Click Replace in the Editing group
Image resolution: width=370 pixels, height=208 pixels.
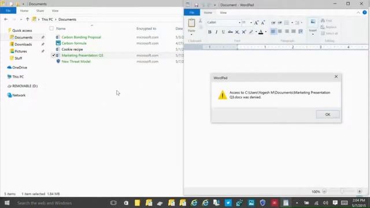[328, 27]
